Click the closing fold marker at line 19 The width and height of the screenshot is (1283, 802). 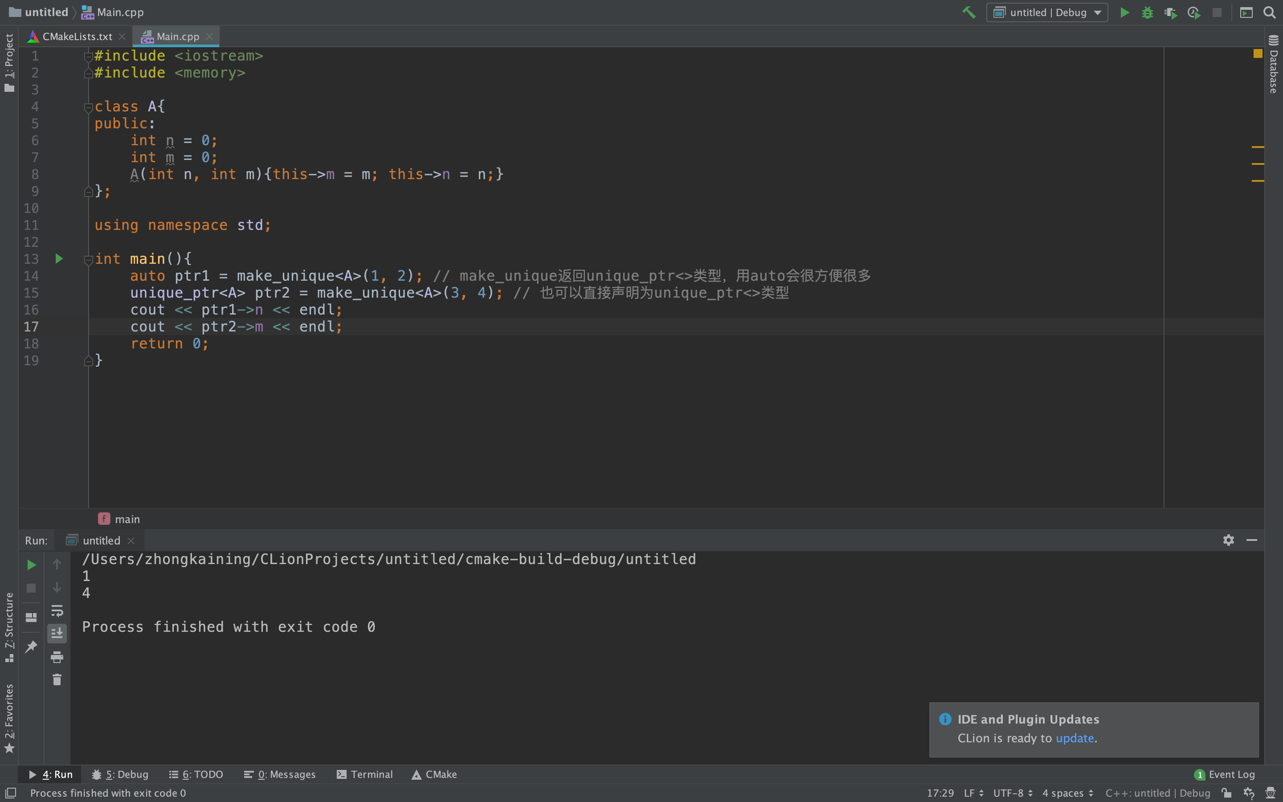(89, 361)
